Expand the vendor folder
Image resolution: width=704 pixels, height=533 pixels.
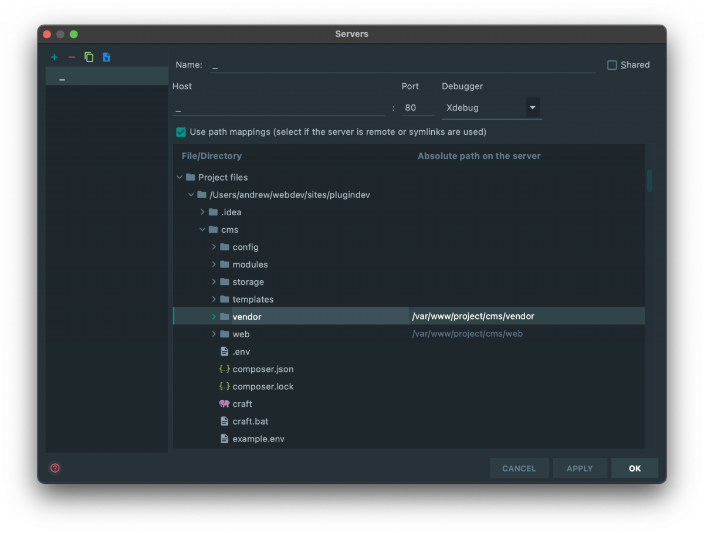pos(214,317)
